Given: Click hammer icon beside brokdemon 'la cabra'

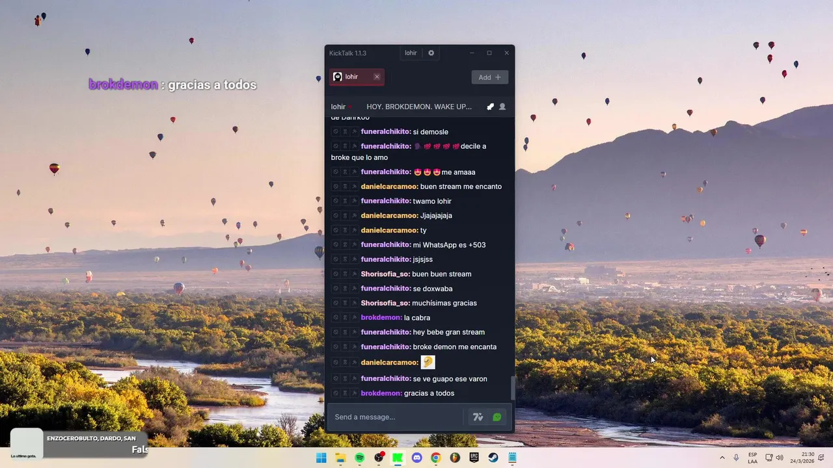Looking at the screenshot, I should click(x=354, y=318).
